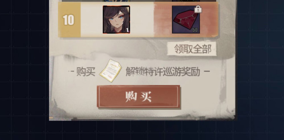284x140 pixels.
Task: Click the orange premium reward column area
Action: click(186, 20)
